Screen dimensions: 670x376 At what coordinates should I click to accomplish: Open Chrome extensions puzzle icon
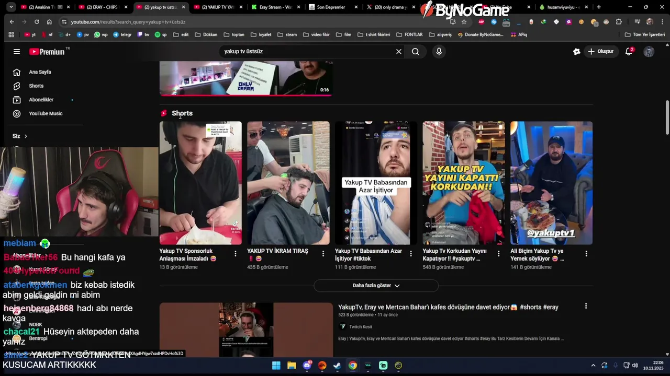[619, 22]
